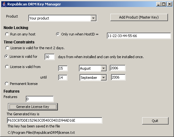Image resolution: width=174 pixels, height=137 pixels.
Task: Click the until day field showing 14
Action: pyautogui.click(x=63, y=77)
